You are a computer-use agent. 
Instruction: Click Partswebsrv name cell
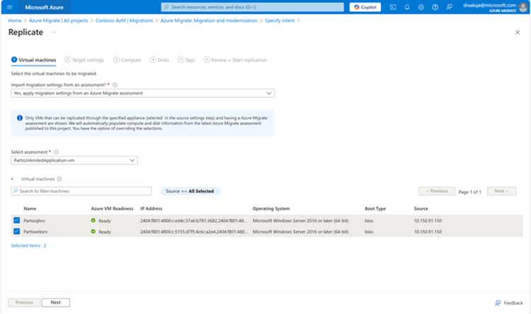(35, 232)
